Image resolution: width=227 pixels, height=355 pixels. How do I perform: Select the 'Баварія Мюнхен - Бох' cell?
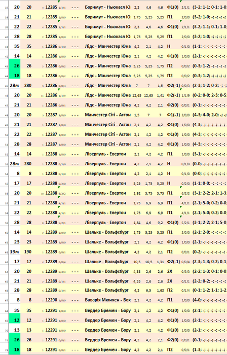(x=108, y=300)
